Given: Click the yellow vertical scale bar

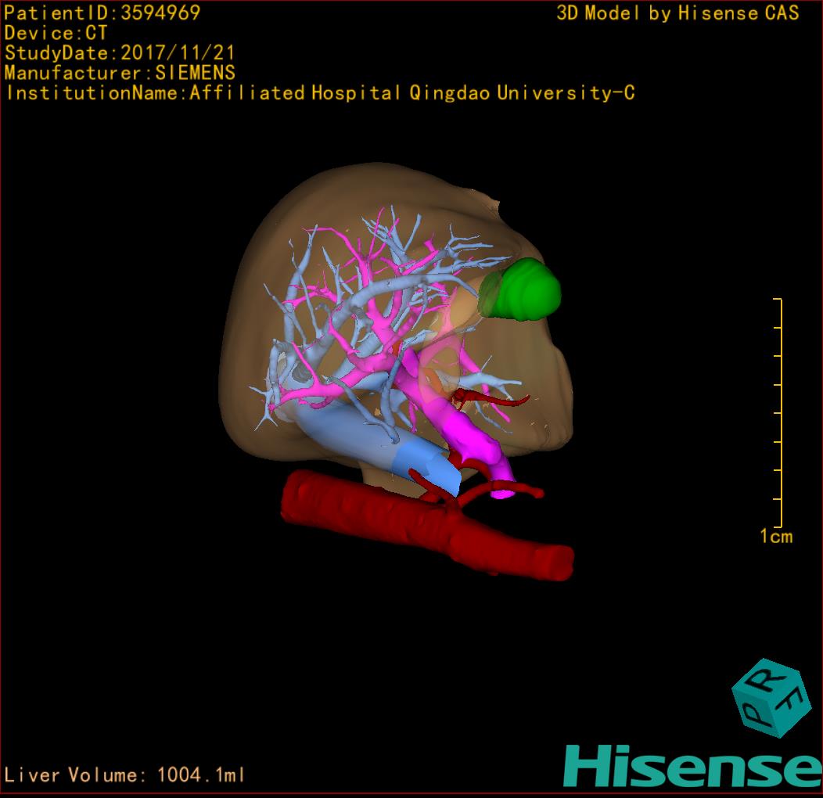Looking at the screenshot, I should point(780,412).
